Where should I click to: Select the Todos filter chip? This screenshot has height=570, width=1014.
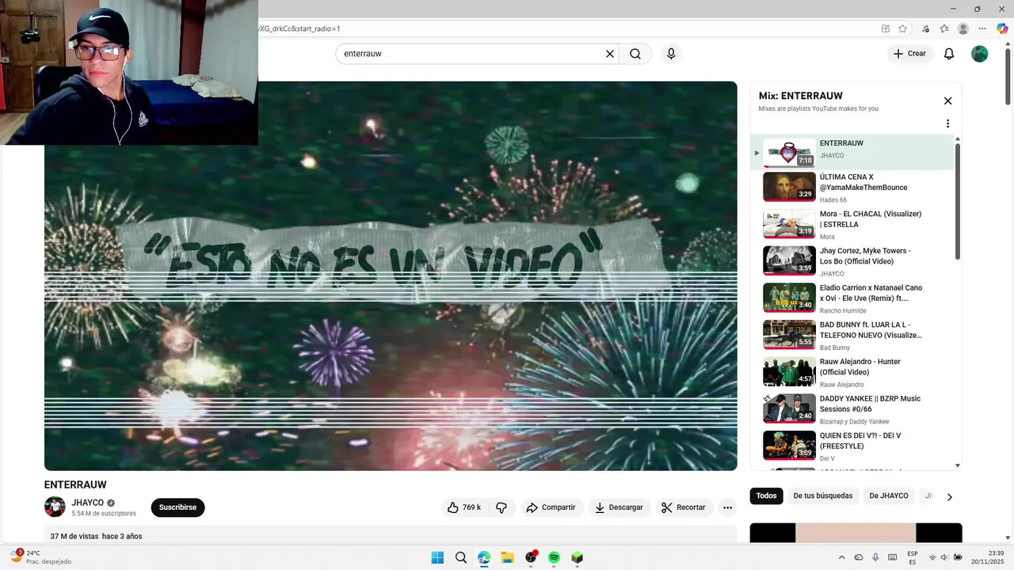[766, 496]
